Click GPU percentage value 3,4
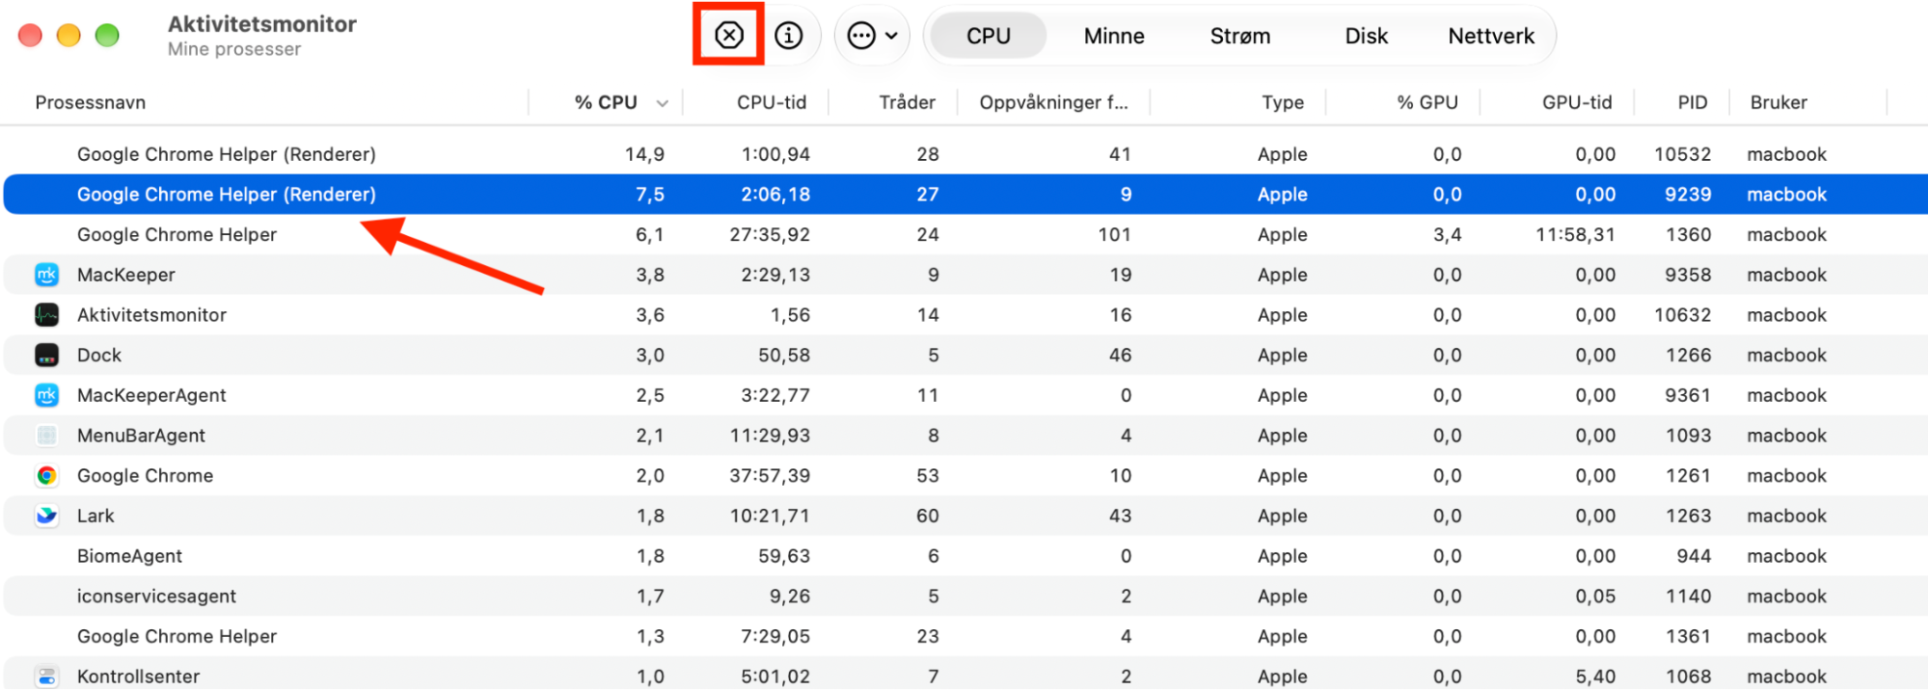The height and width of the screenshot is (690, 1928). [1447, 234]
